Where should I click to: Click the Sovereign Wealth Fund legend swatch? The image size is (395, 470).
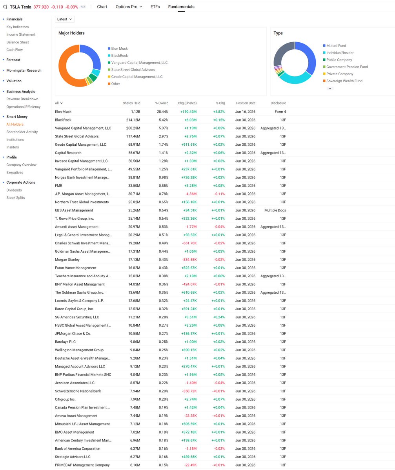click(x=324, y=81)
